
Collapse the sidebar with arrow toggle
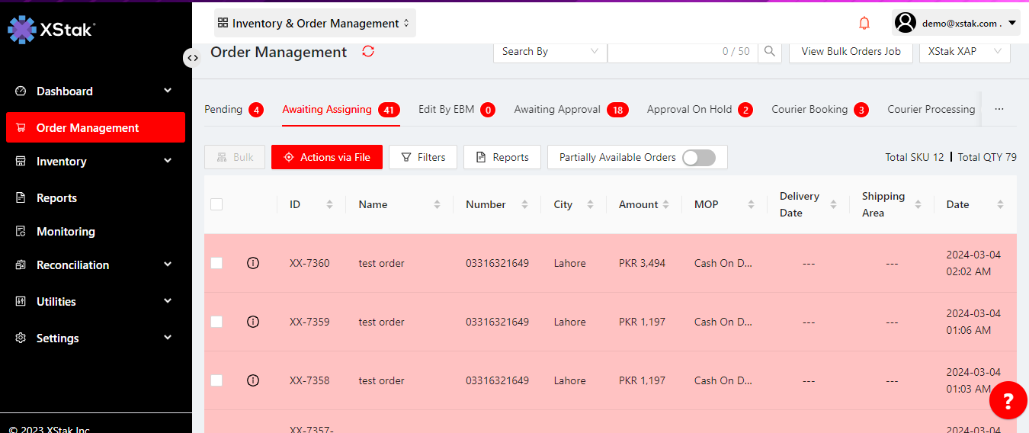coord(193,57)
